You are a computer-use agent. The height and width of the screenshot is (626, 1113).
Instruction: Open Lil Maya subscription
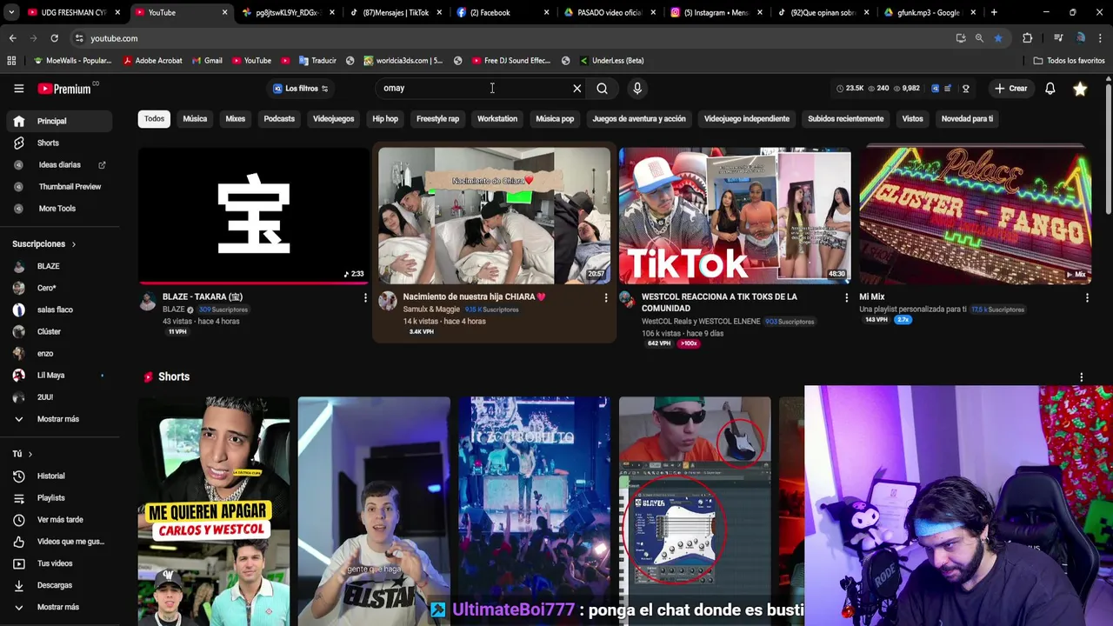click(x=59, y=375)
